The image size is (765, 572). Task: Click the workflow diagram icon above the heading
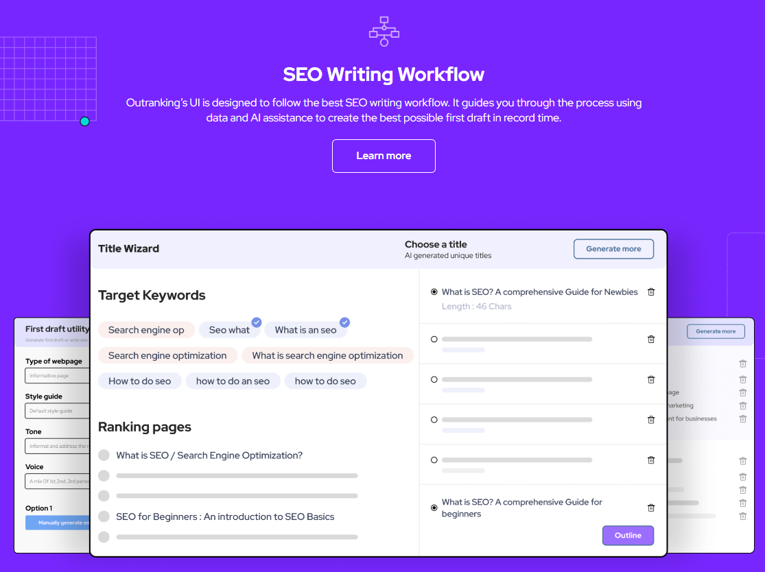384,32
